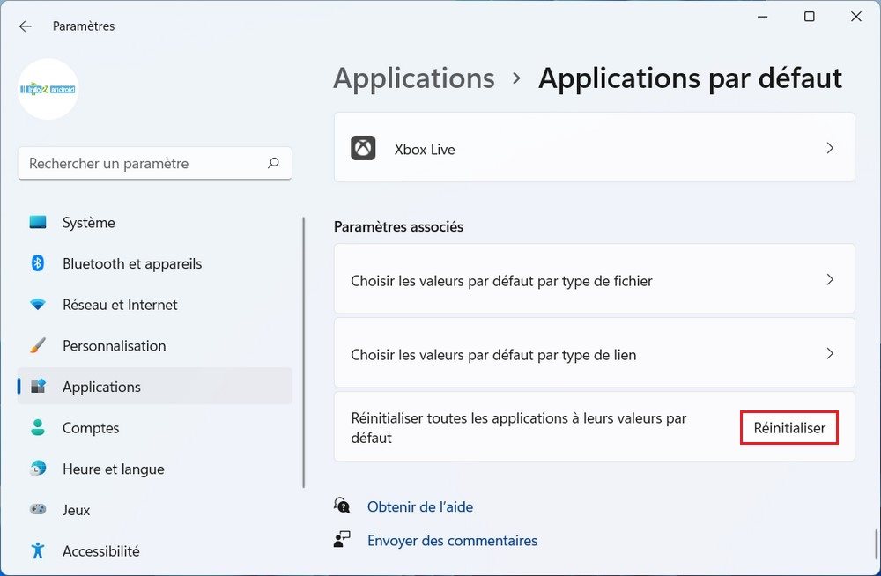Expand the Xbox Live app entry chevron
881x576 pixels.
click(x=830, y=149)
